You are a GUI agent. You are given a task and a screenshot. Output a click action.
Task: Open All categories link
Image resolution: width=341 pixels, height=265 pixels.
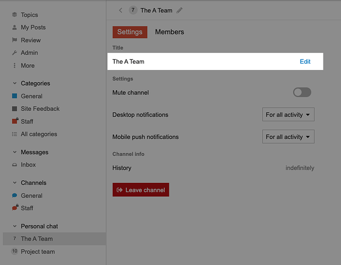(39, 134)
